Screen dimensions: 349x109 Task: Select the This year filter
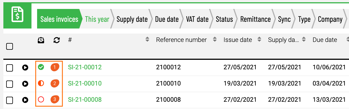[x=97, y=19]
